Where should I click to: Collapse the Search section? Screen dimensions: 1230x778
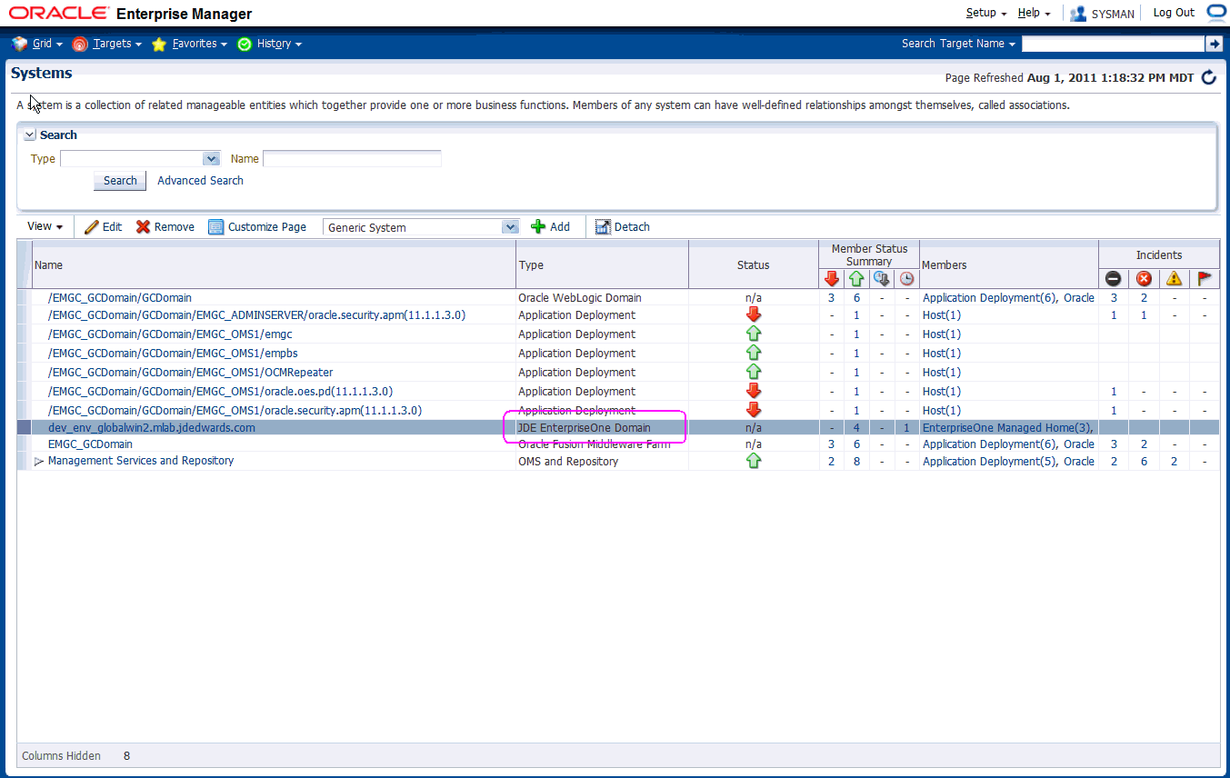[30, 135]
